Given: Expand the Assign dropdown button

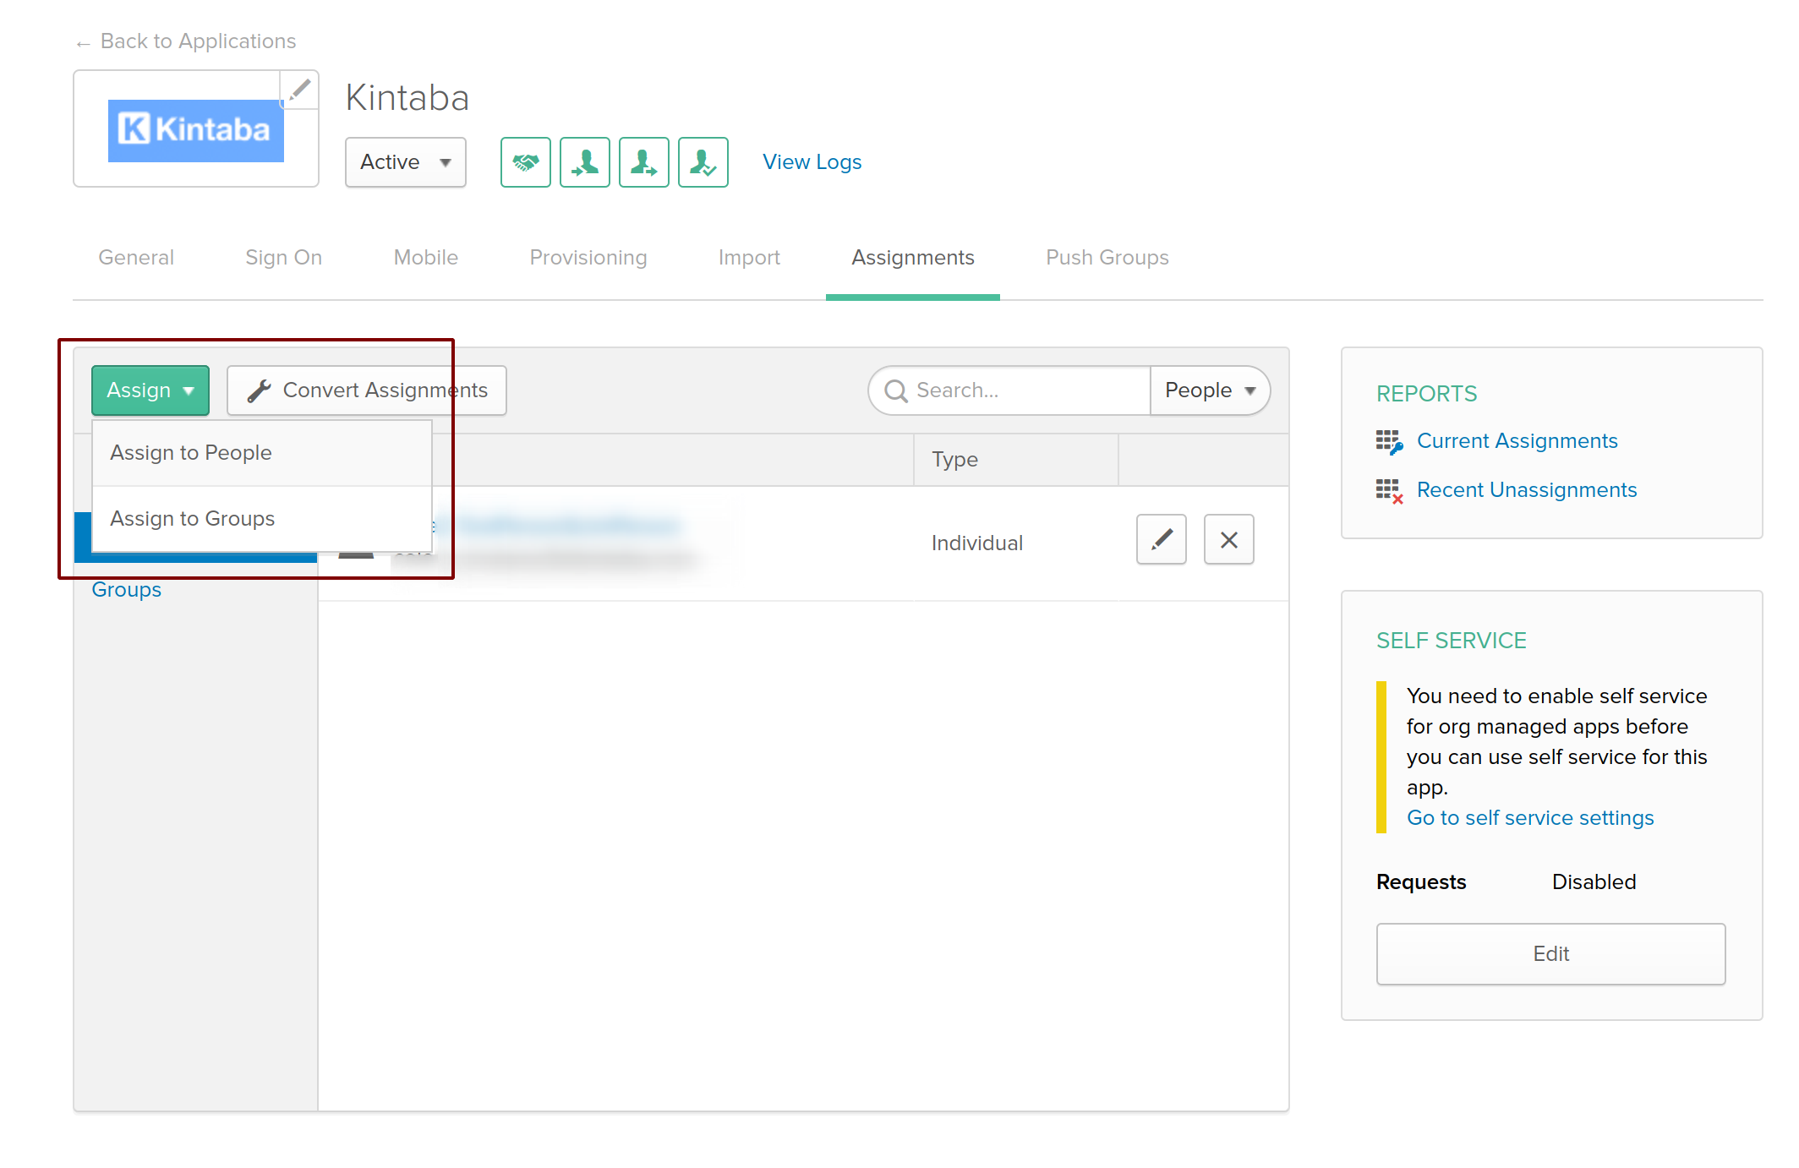Looking at the screenshot, I should coord(150,390).
